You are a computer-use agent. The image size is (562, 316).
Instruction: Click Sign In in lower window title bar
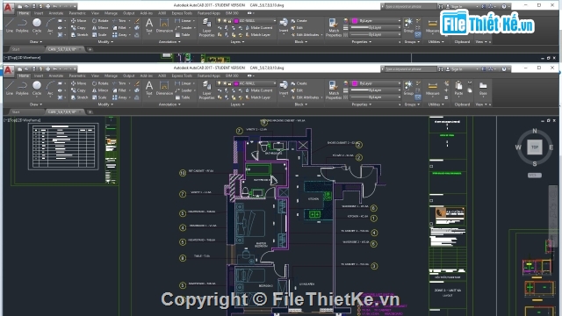pyautogui.click(x=454, y=68)
